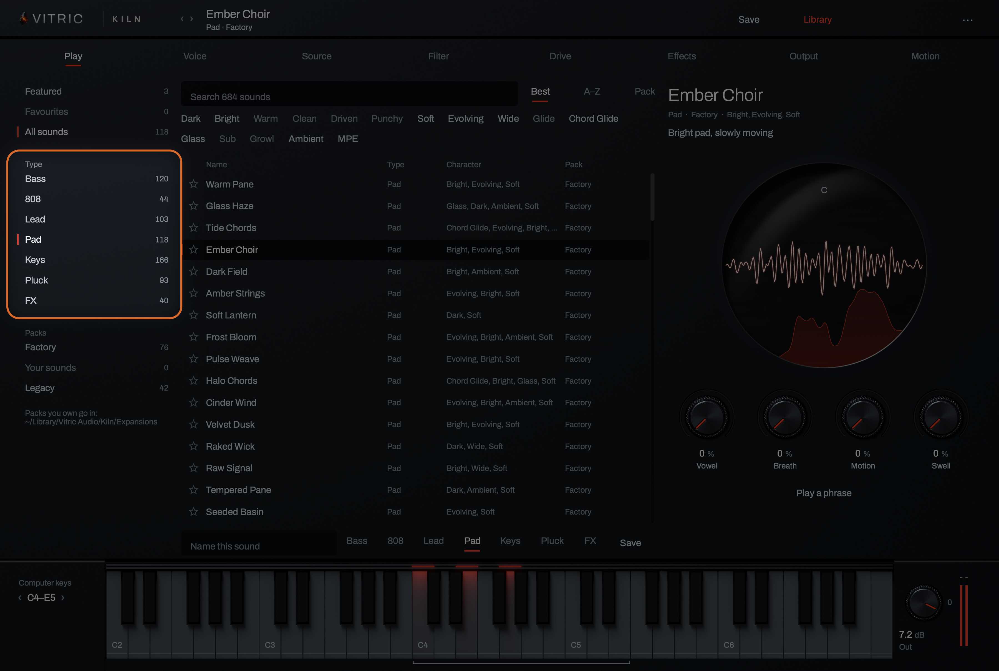This screenshot has height=671, width=999.
Task: Click the Vitric flame logo
Action: 24,18
